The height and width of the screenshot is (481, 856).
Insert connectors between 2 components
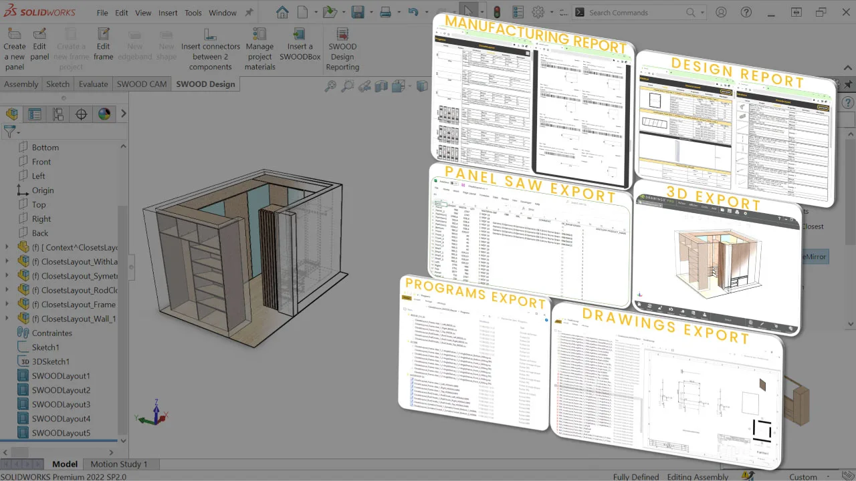210,48
